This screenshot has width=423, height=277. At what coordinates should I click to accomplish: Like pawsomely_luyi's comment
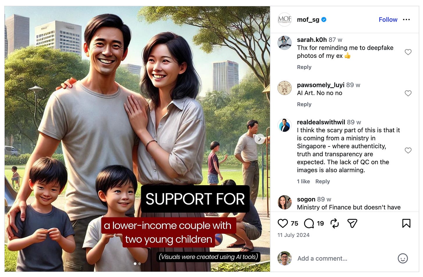click(x=408, y=93)
